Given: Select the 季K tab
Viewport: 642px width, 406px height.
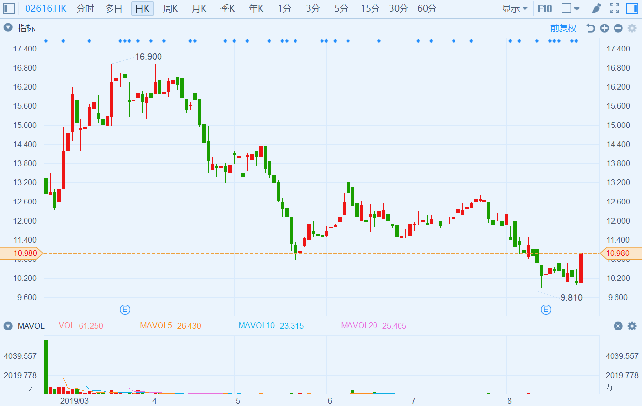Looking at the screenshot, I should (x=227, y=8).
